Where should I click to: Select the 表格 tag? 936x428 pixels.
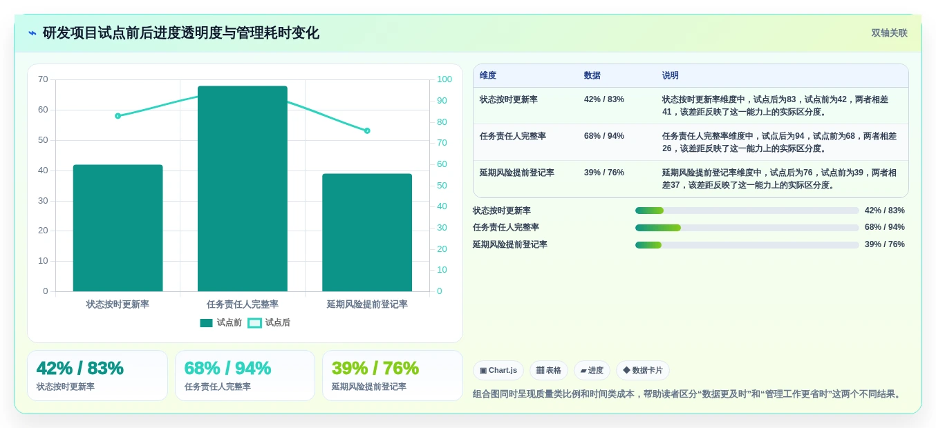tap(549, 370)
